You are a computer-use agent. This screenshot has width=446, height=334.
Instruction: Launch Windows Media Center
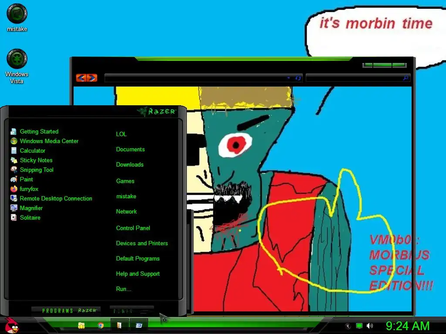(49, 141)
